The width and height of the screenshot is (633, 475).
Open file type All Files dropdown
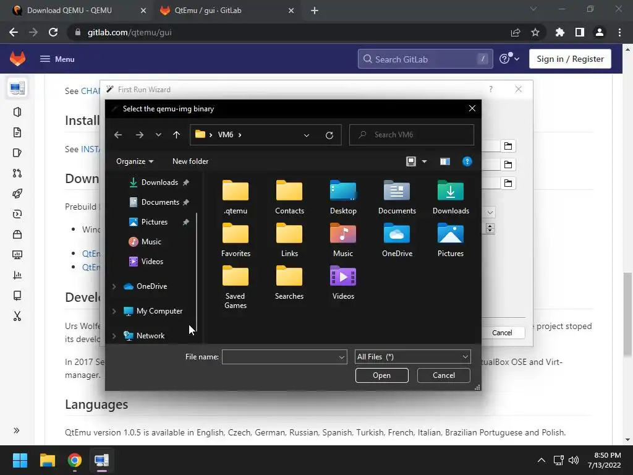coord(412,357)
